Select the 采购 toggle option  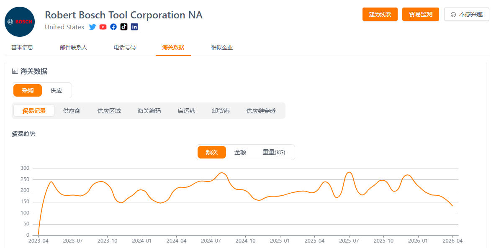pos(28,90)
